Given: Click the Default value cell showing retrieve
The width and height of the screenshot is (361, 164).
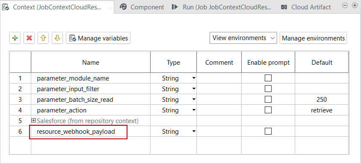Looking at the screenshot, I should pos(322,110).
